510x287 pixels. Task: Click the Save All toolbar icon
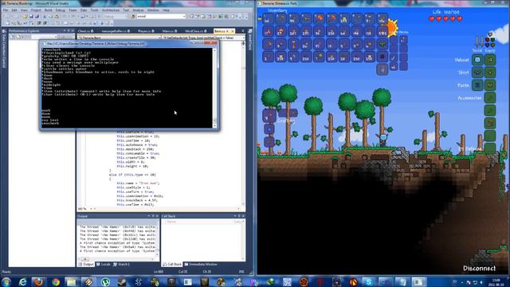pyautogui.click(x=37, y=16)
